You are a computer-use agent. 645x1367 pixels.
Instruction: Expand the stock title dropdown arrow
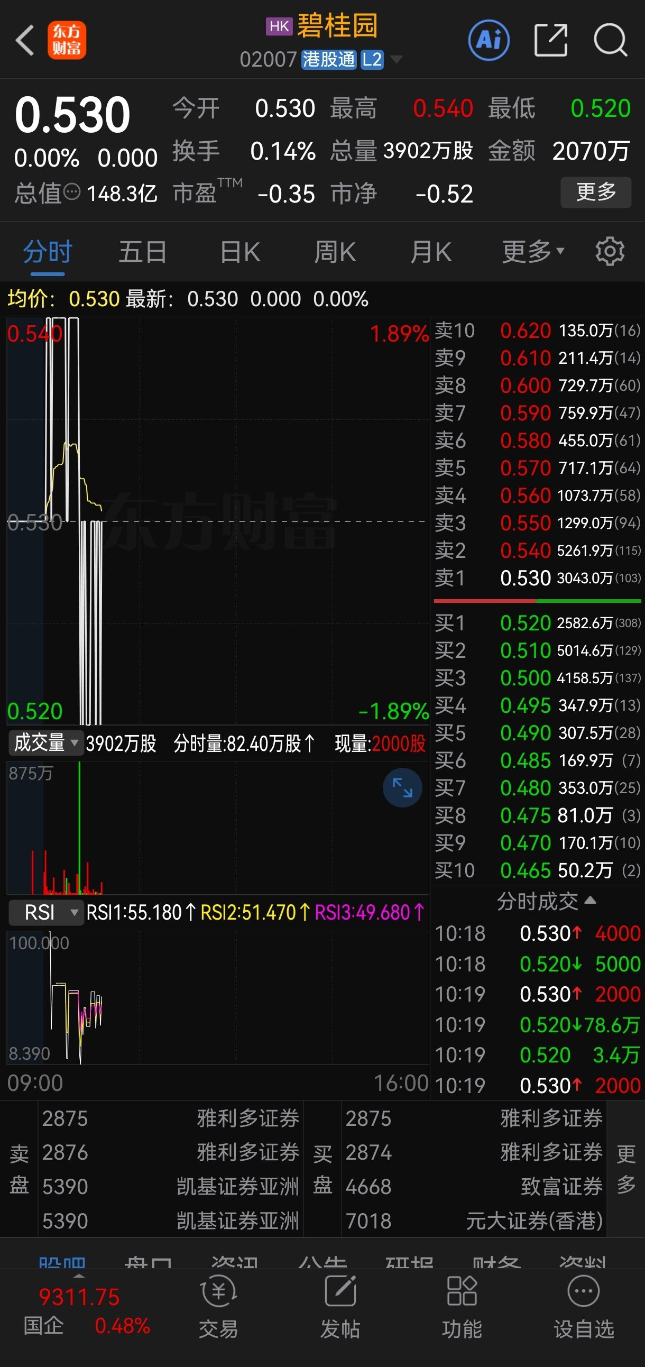(395, 59)
